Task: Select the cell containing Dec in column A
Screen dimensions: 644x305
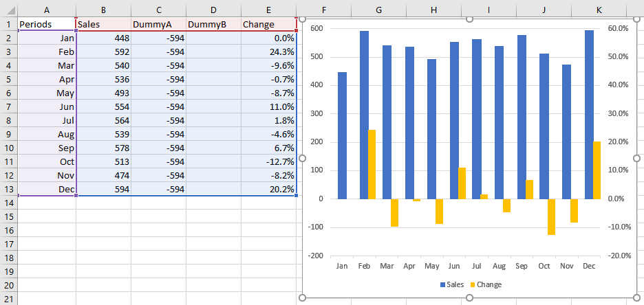Action: (47, 189)
